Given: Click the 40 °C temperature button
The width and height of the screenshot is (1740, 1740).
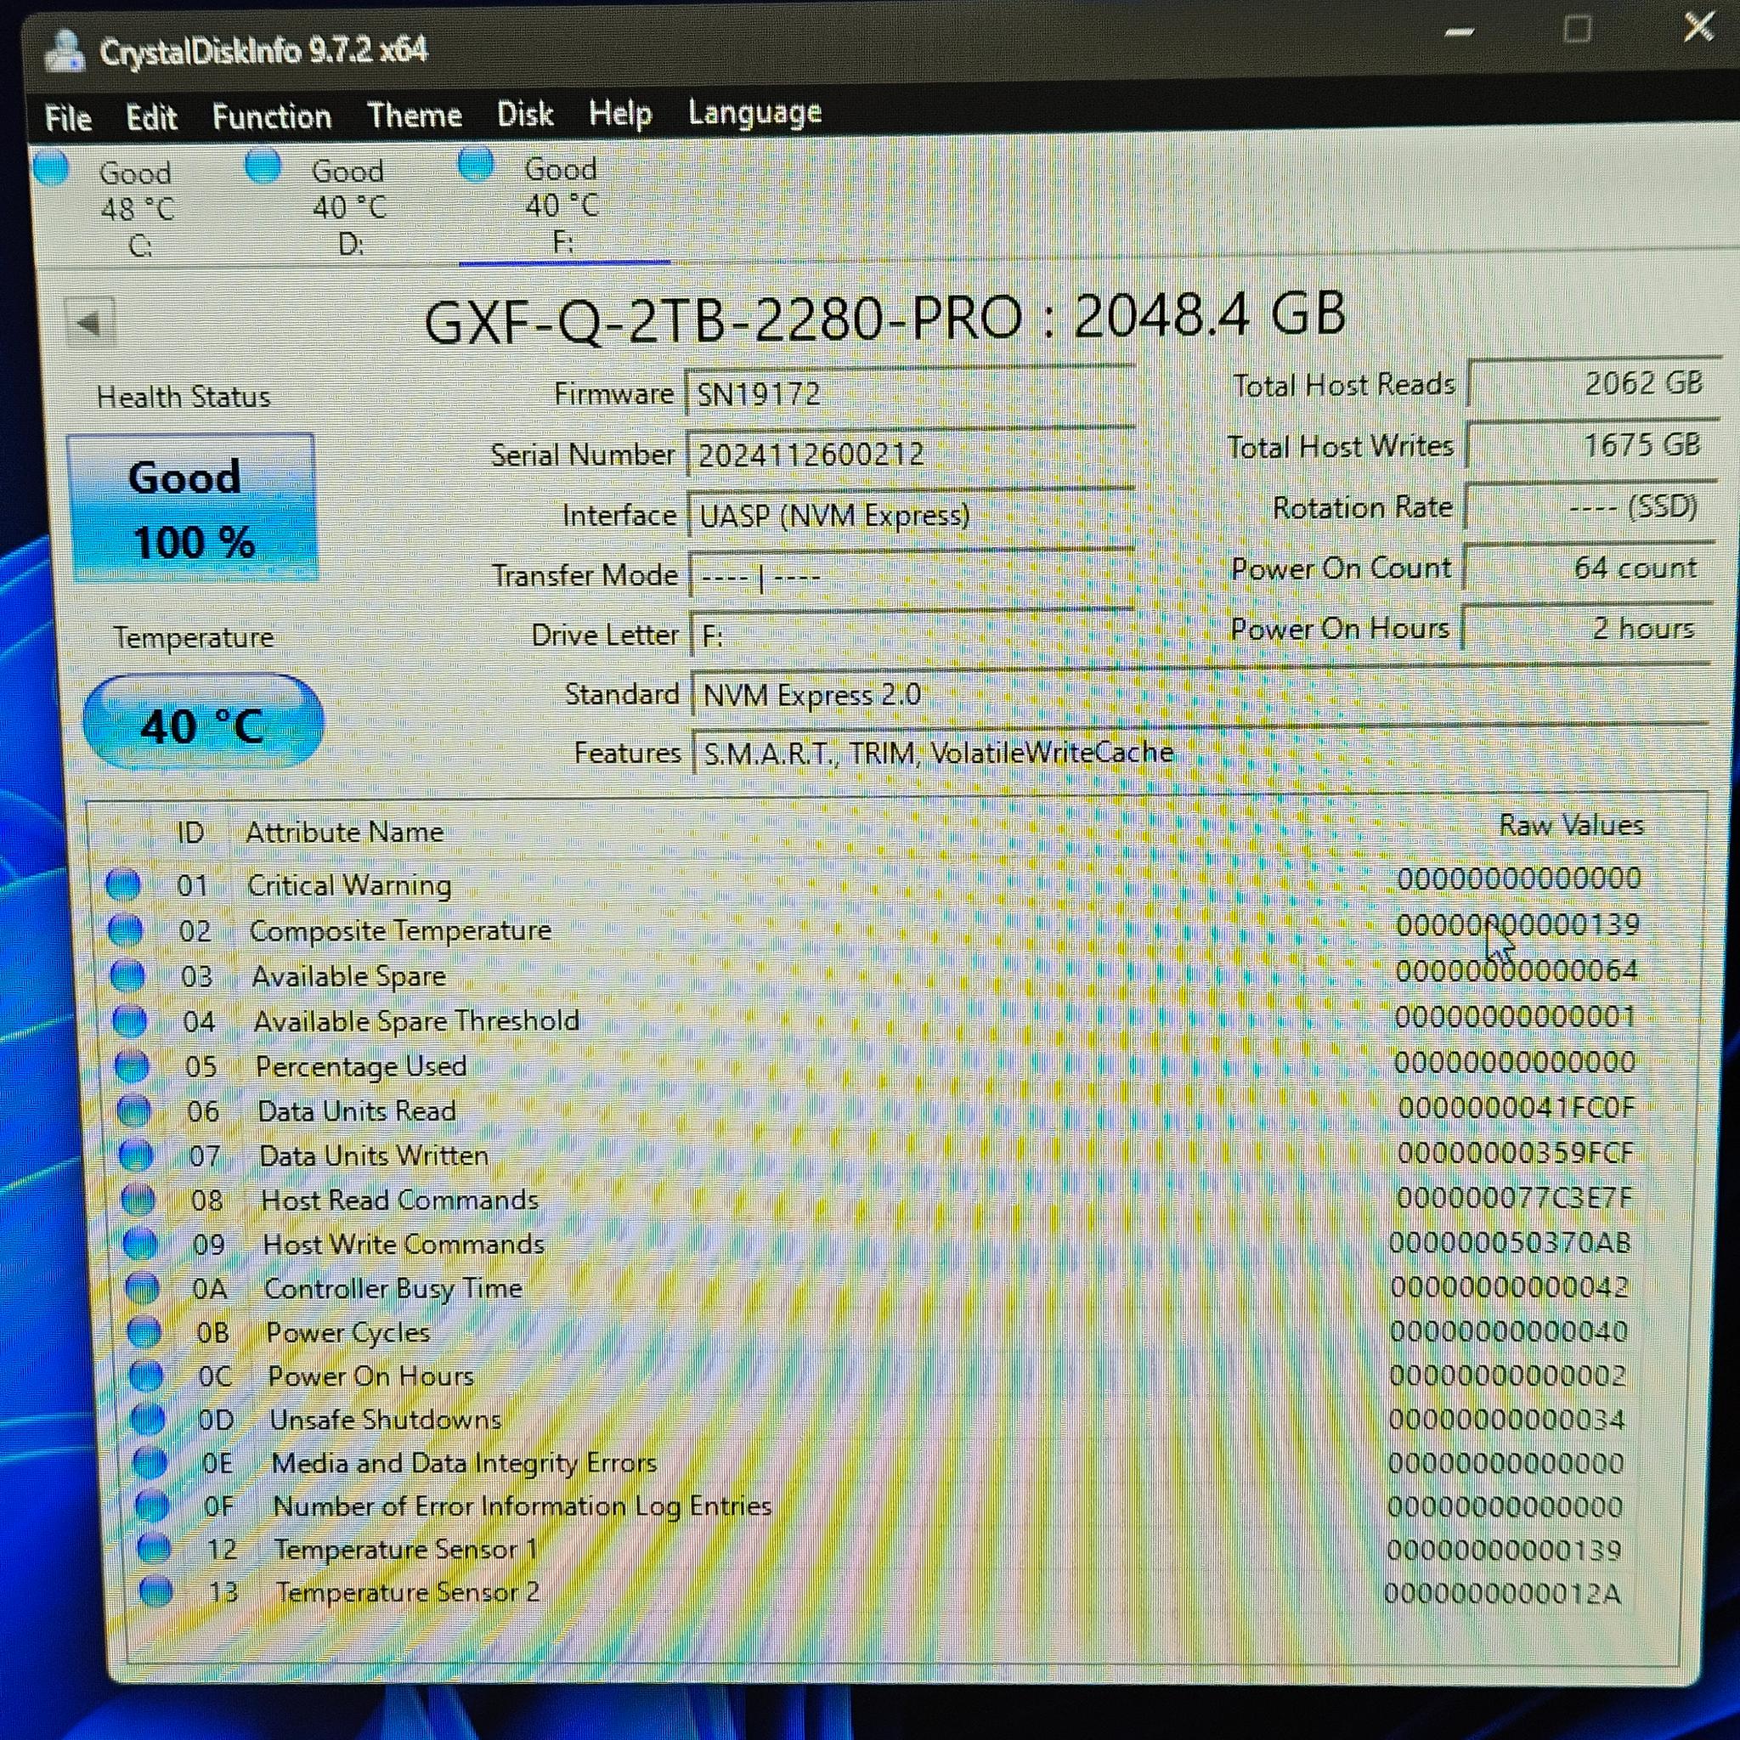Looking at the screenshot, I should [x=203, y=723].
